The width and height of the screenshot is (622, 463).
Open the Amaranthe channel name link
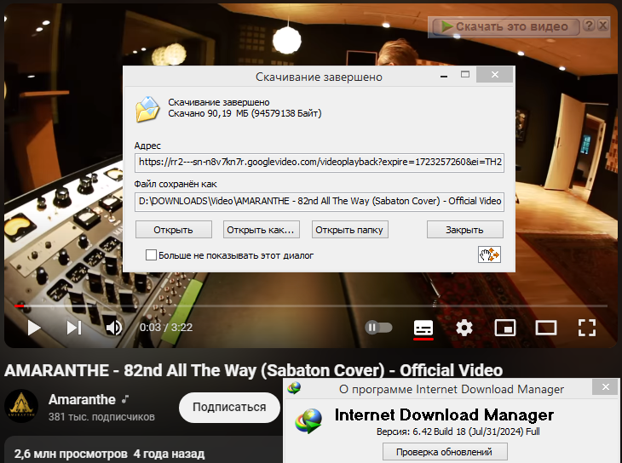tap(82, 399)
